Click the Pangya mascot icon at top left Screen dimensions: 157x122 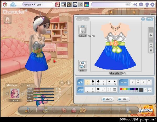[5, 5]
